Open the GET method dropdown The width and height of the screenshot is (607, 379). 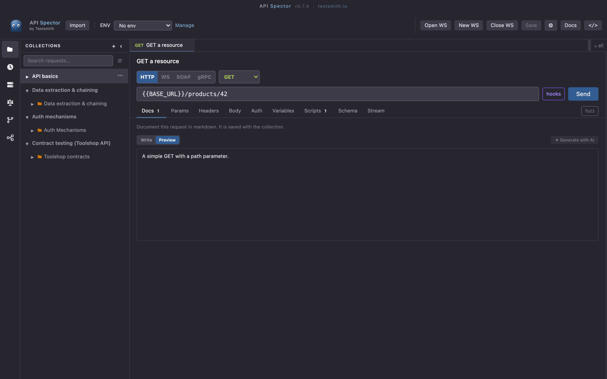239,77
